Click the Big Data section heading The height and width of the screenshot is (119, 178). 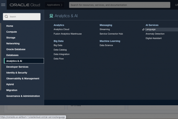(58, 41)
